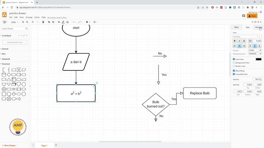Undo the last action
This screenshot has width=264, height=148.
[x=33, y=22]
